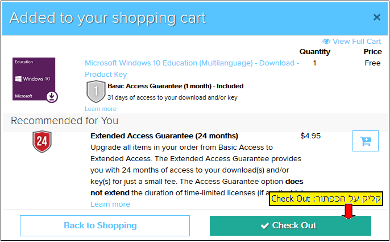The width and height of the screenshot is (390, 242).
Task: Click the Basic Access shield icon
Action: 96,92
